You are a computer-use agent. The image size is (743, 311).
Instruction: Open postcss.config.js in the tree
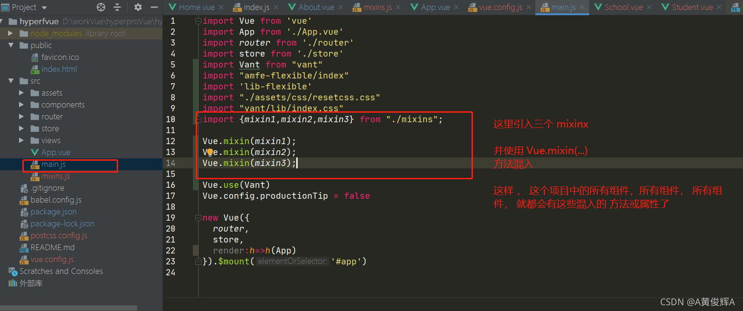[59, 235]
